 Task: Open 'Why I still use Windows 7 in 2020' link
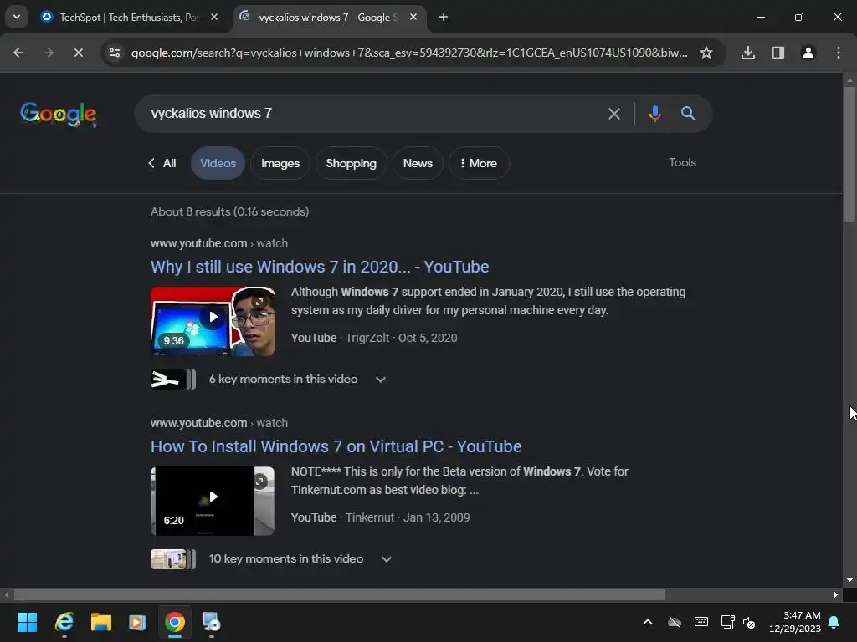coord(320,267)
